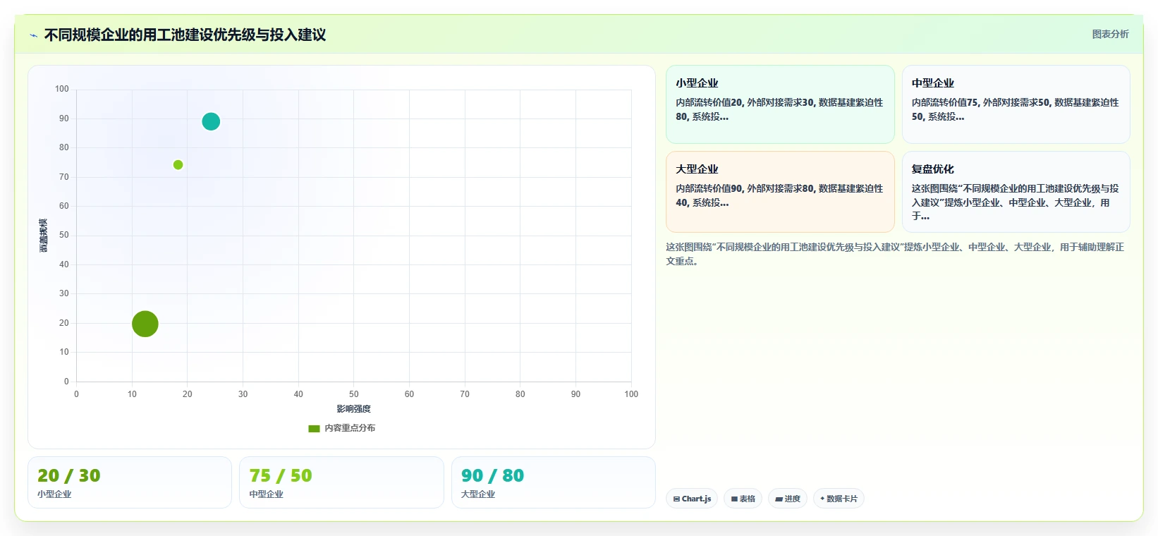Click the teal bubble near 90
The width and height of the screenshot is (1158, 536).
[211, 121]
